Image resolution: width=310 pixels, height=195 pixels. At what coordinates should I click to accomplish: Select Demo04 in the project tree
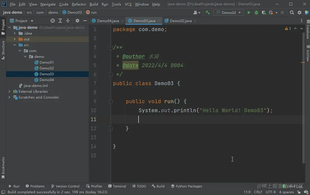pyautogui.click(x=47, y=80)
